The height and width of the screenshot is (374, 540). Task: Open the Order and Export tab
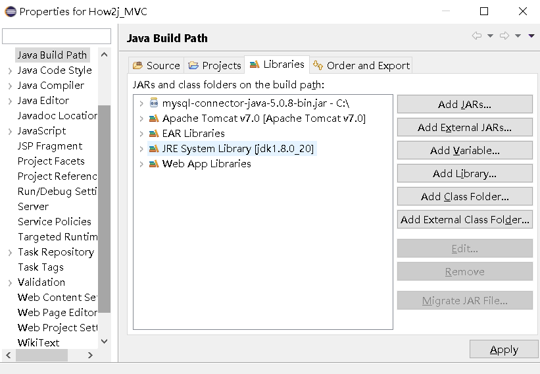361,65
